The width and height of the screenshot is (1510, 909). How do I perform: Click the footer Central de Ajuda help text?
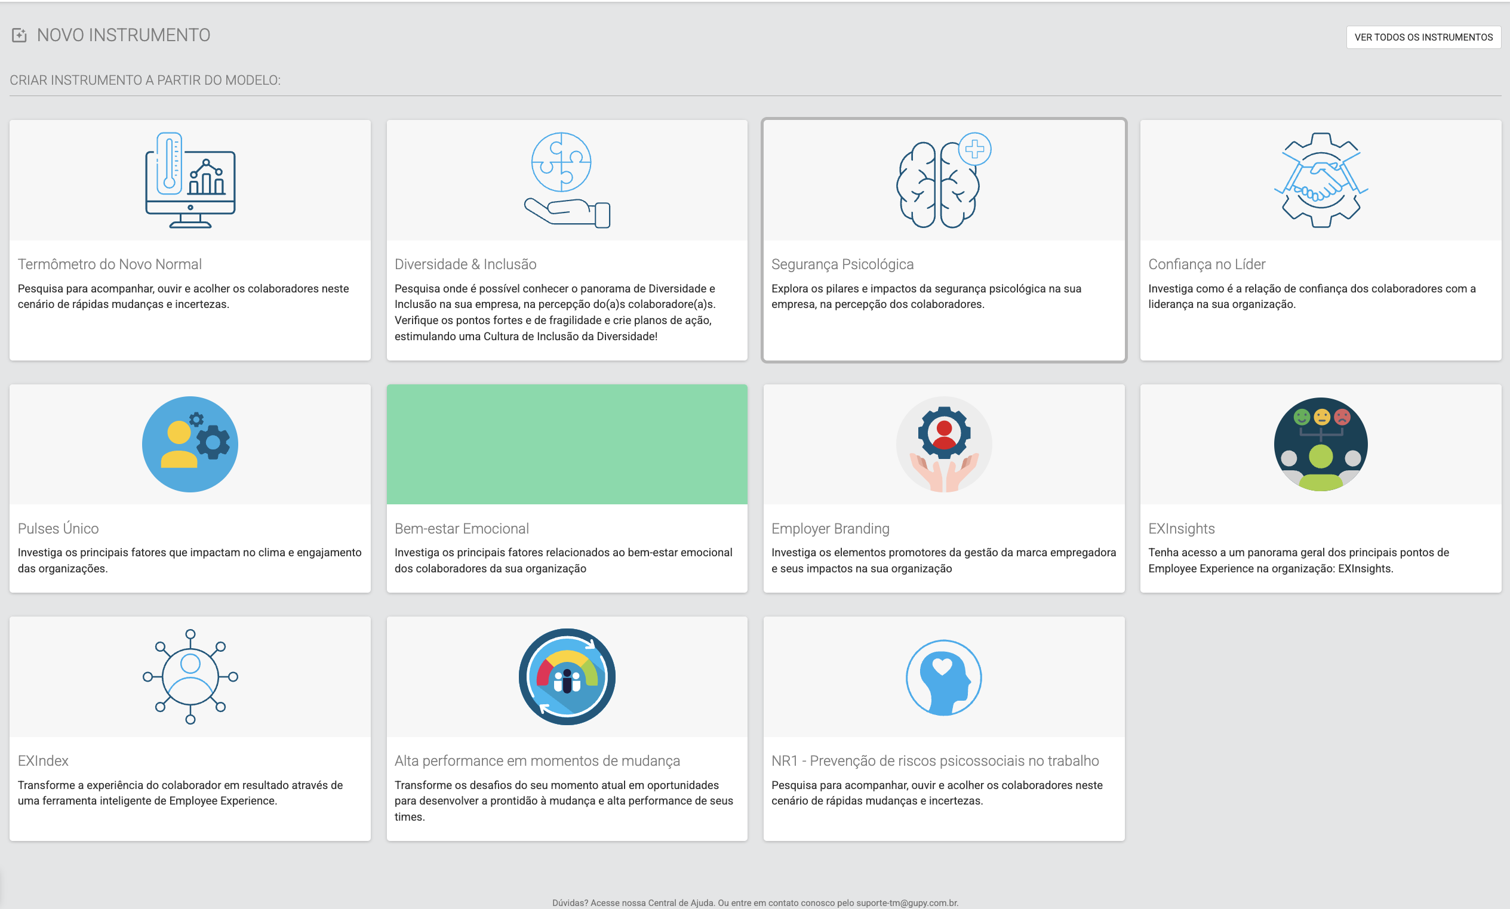click(x=755, y=903)
